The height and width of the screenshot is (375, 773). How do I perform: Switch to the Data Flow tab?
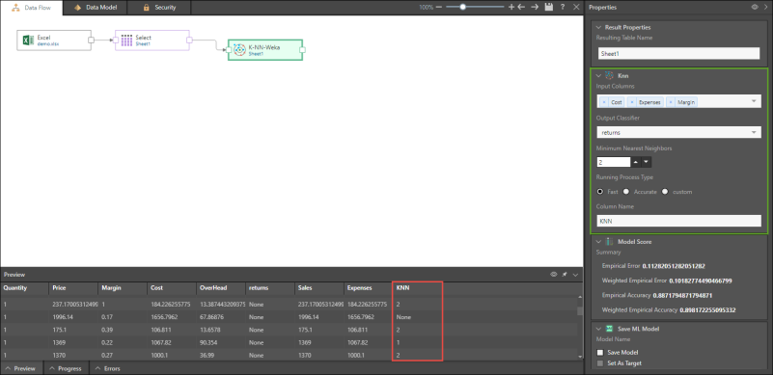coord(32,8)
